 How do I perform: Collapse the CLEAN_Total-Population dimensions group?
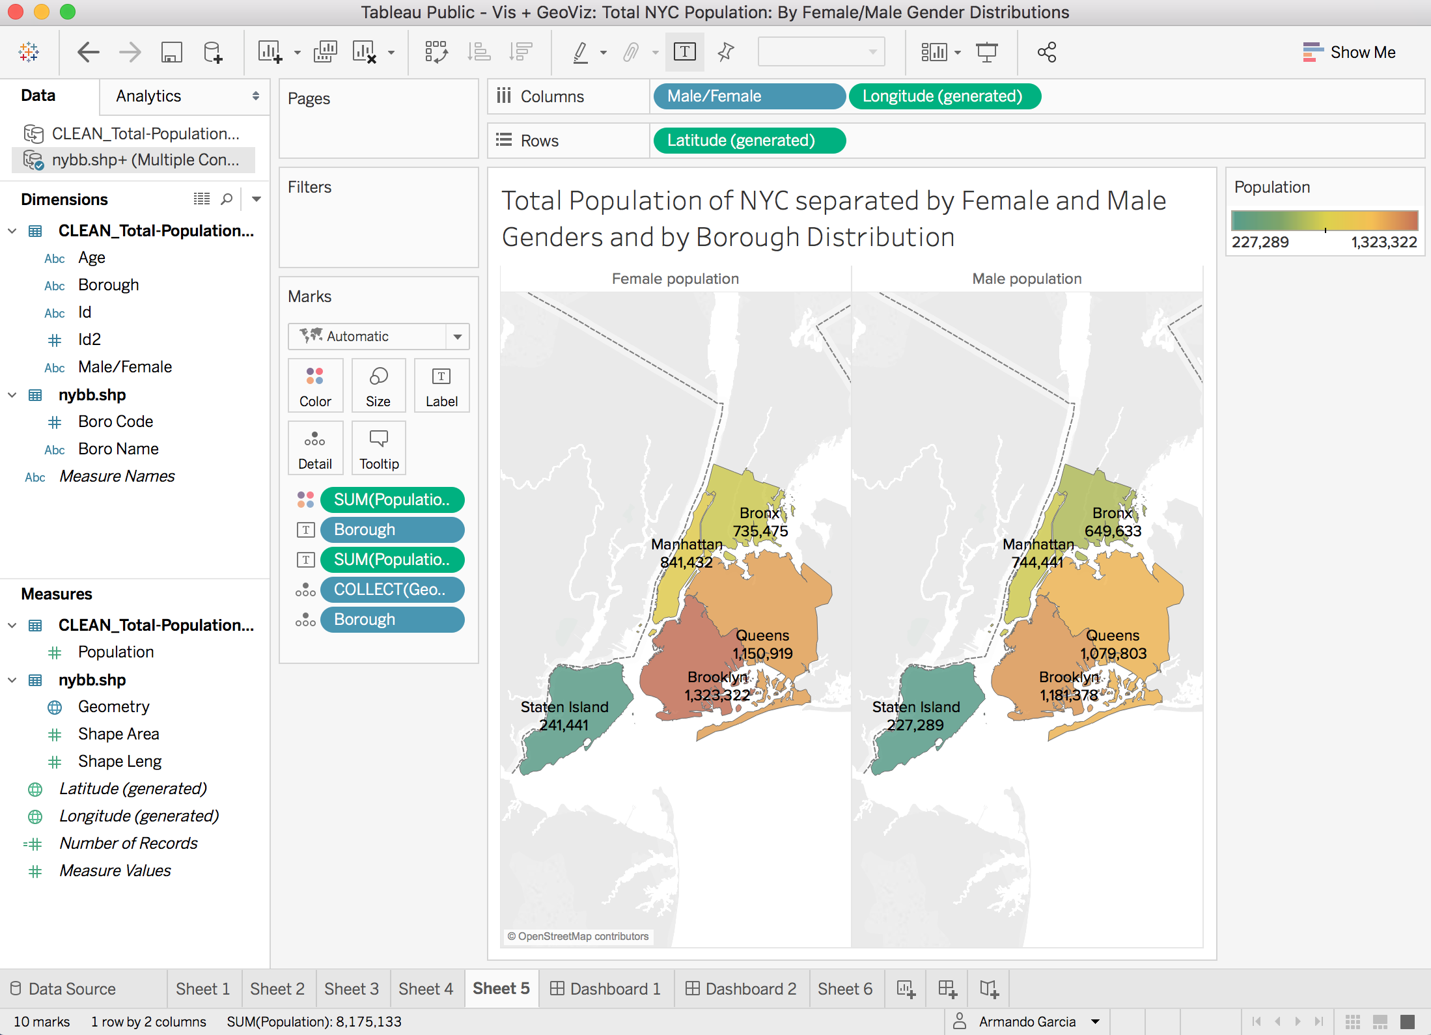pyautogui.click(x=12, y=230)
